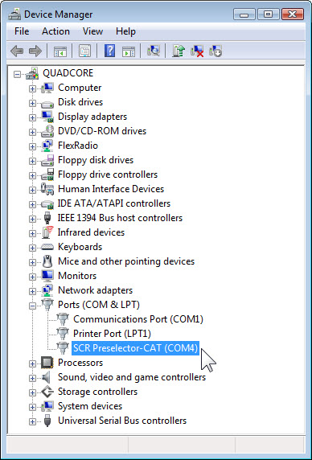Select Sound, video and game controllers
This screenshot has width=312, height=460.
pos(132,377)
